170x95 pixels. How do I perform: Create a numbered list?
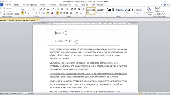[62, 9]
